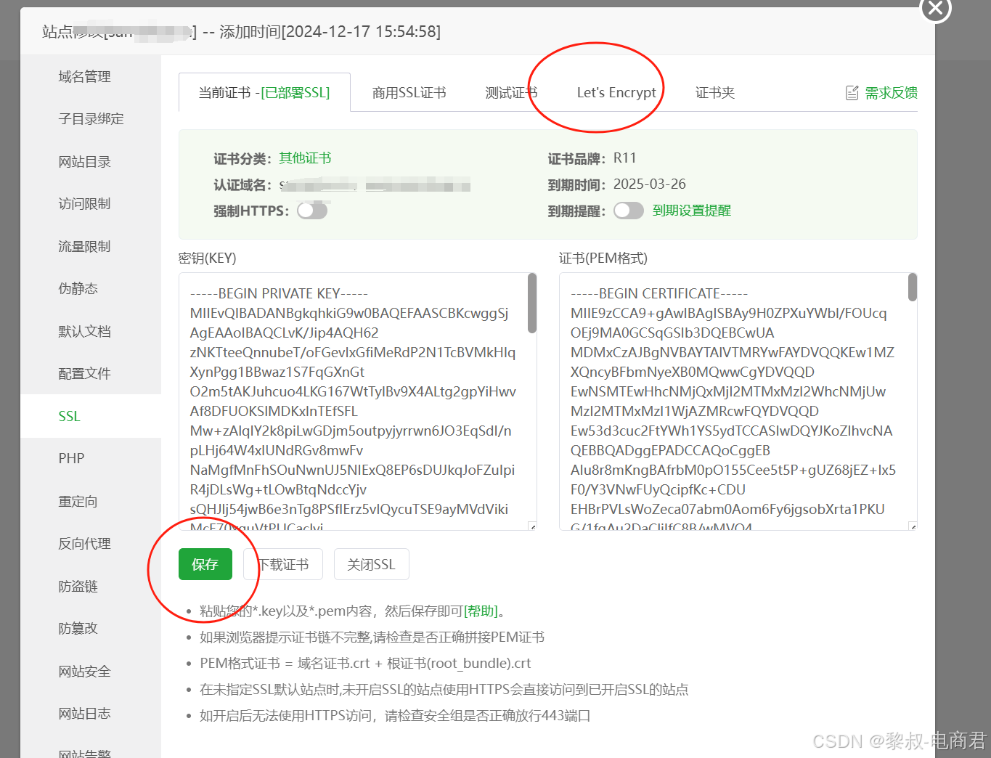The height and width of the screenshot is (758, 991).
Task: Open 反向代理 from the sidebar
Action: (x=84, y=543)
